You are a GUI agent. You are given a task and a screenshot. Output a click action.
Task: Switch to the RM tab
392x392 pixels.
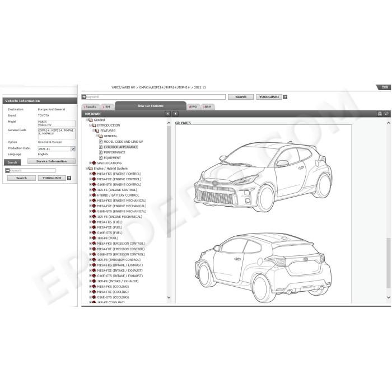[108, 107]
